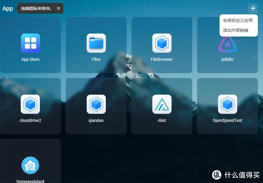This screenshot has height=183, width=263.
Task: Click the jellyfin triangle icon
Action: click(227, 45)
